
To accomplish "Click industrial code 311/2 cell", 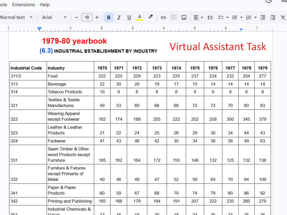I will tap(28, 76).
